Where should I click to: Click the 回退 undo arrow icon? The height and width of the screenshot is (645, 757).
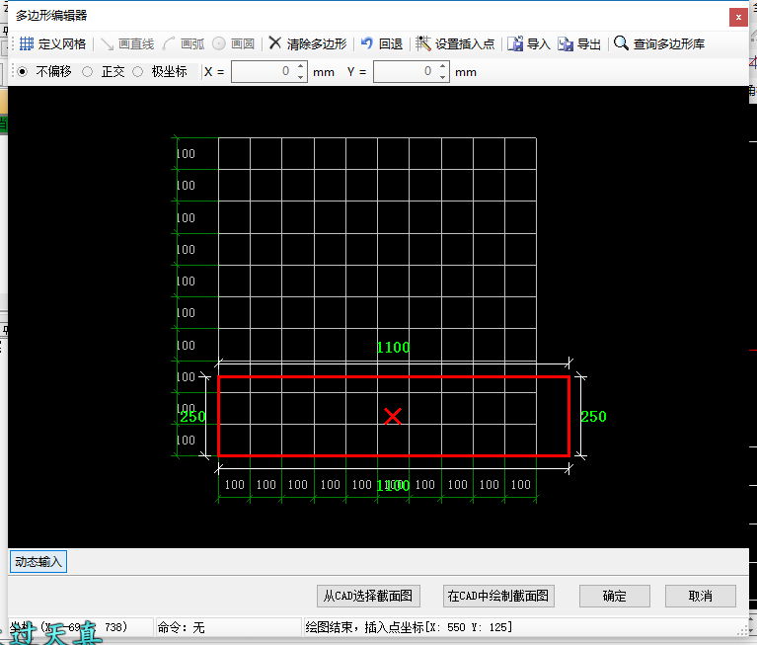point(367,43)
